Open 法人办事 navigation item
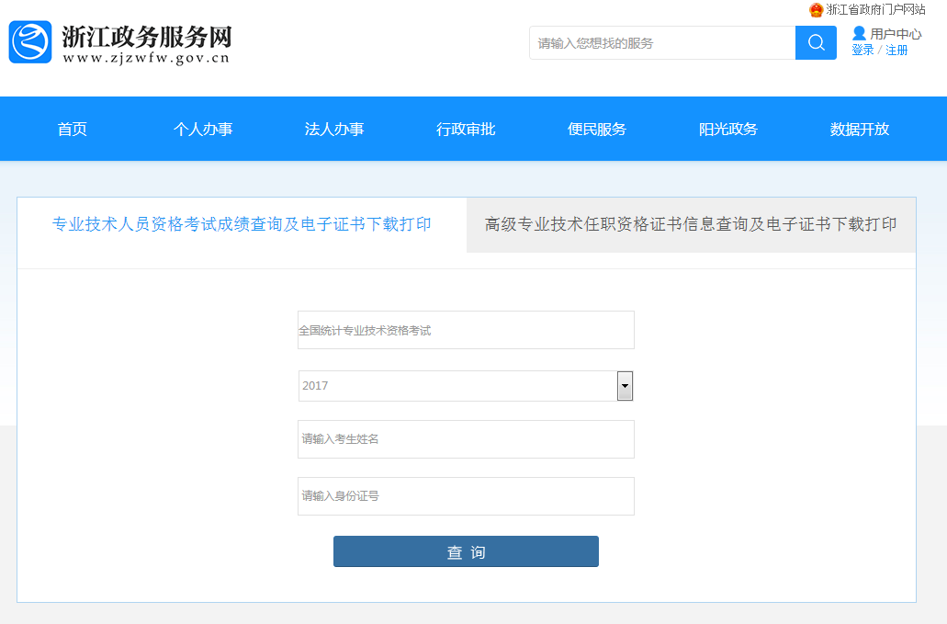Screen dimensions: 947x624 click(334, 130)
